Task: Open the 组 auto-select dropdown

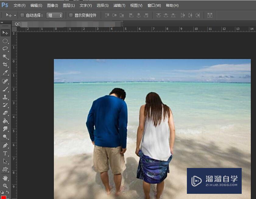Action: [55, 15]
